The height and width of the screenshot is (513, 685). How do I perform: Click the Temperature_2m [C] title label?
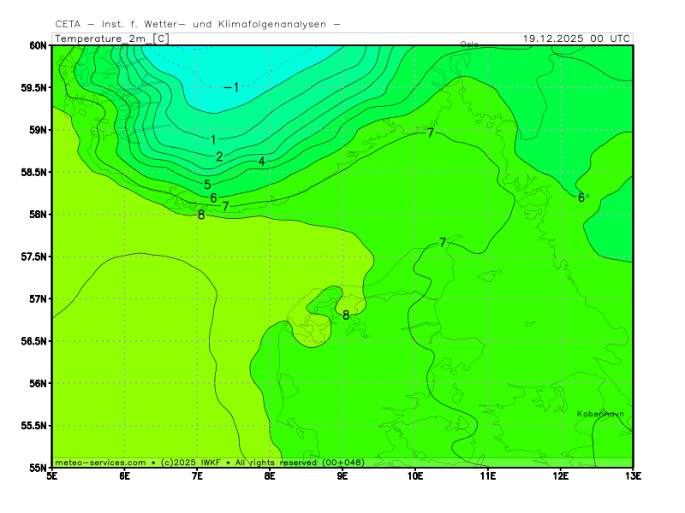point(111,38)
